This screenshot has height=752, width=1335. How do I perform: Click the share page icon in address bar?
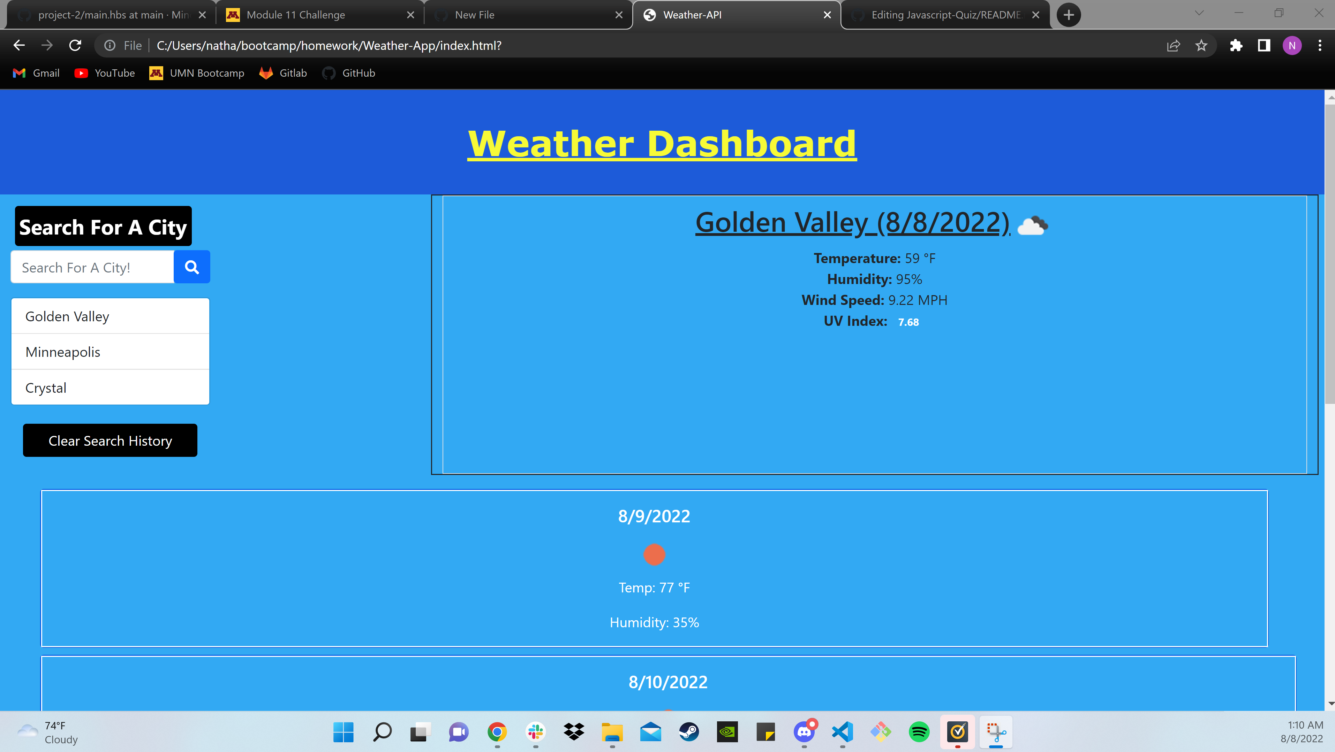[1173, 46]
